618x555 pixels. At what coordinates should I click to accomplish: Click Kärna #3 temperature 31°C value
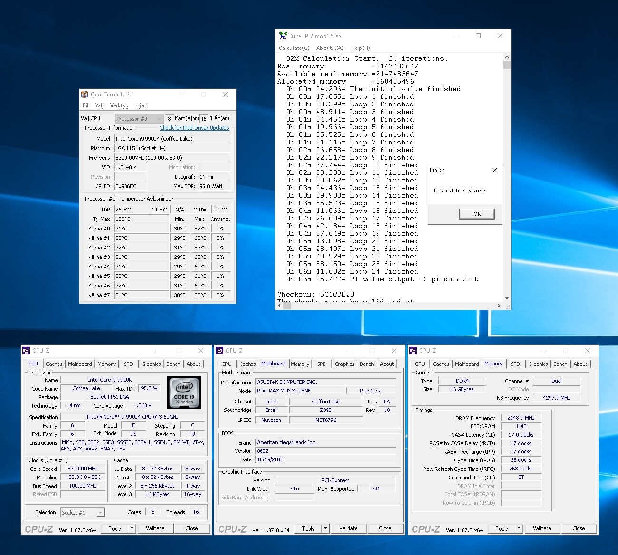pos(142,257)
